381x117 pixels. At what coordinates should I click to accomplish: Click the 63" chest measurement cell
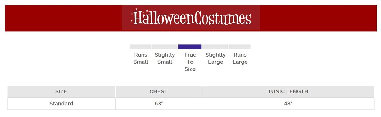(158, 104)
